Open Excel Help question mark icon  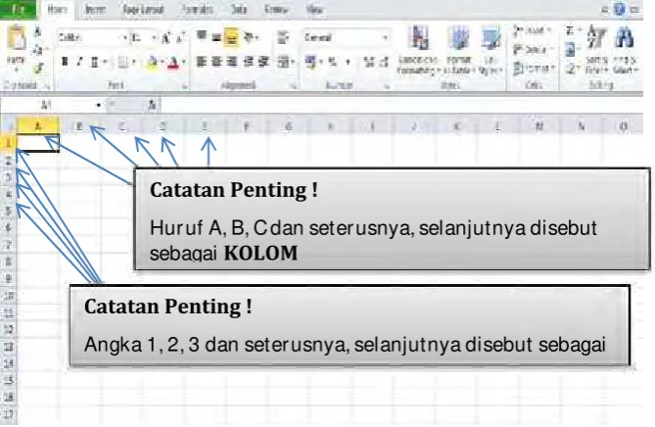pyautogui.click(x=620, y=9)
